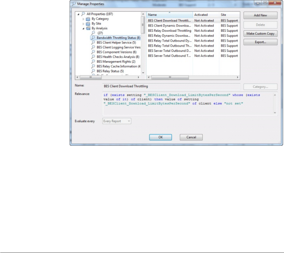Screen dimensions: 284x253
Task: Dismiss the dialog with Cancel
Action: click(x=191, y=137)
